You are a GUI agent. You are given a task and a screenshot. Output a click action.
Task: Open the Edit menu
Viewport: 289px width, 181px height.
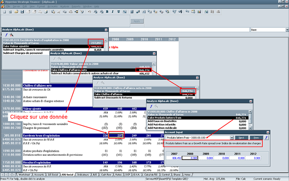click(25, 6)
